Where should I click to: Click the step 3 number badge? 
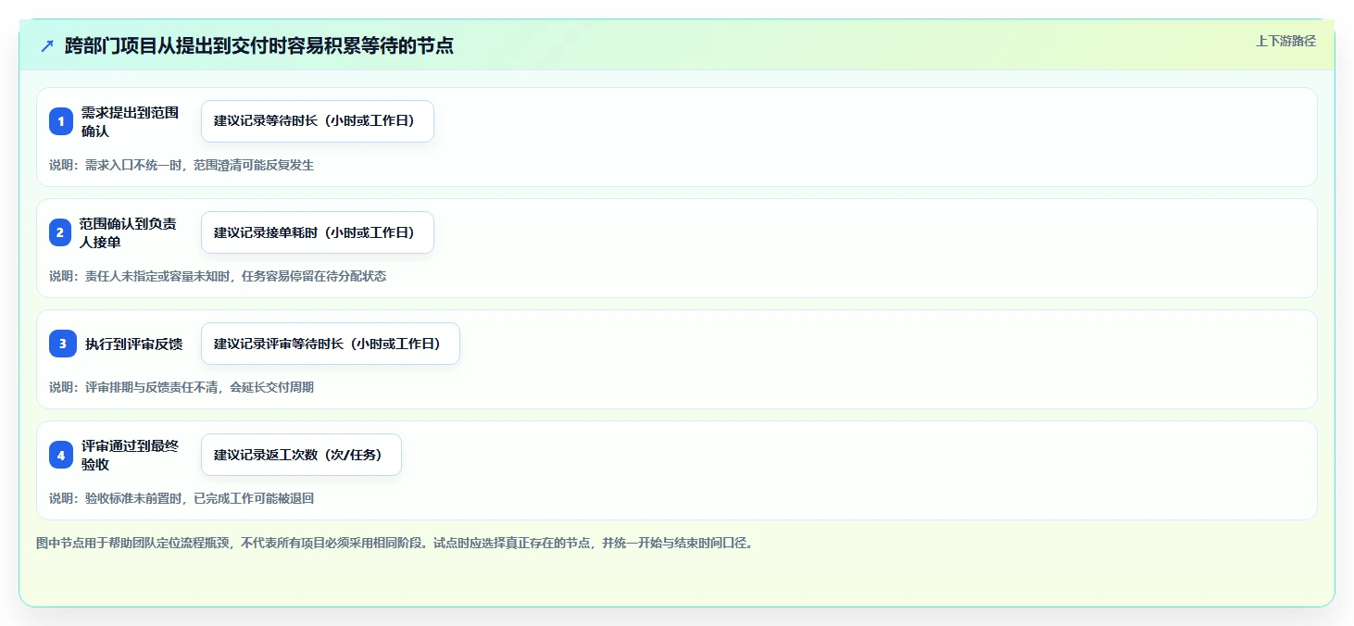(x=62, y=344)
